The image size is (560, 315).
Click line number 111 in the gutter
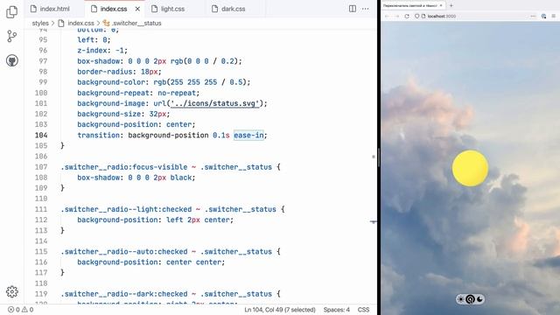pyautogui.click(x=41, y=209)
